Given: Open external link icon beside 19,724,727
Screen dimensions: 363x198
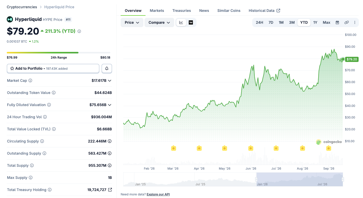Looking at the screenshot, I should click(110, 190).
